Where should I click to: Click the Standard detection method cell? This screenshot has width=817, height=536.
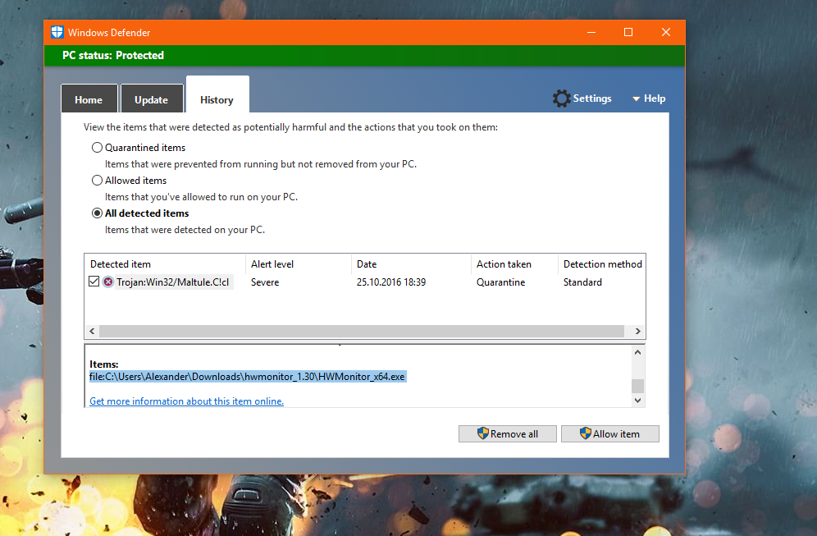(x=582, y=282)
